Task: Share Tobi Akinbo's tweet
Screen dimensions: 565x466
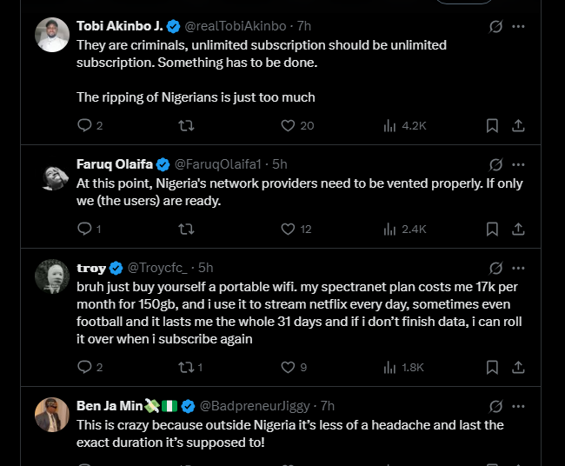Action: (518, 125)
